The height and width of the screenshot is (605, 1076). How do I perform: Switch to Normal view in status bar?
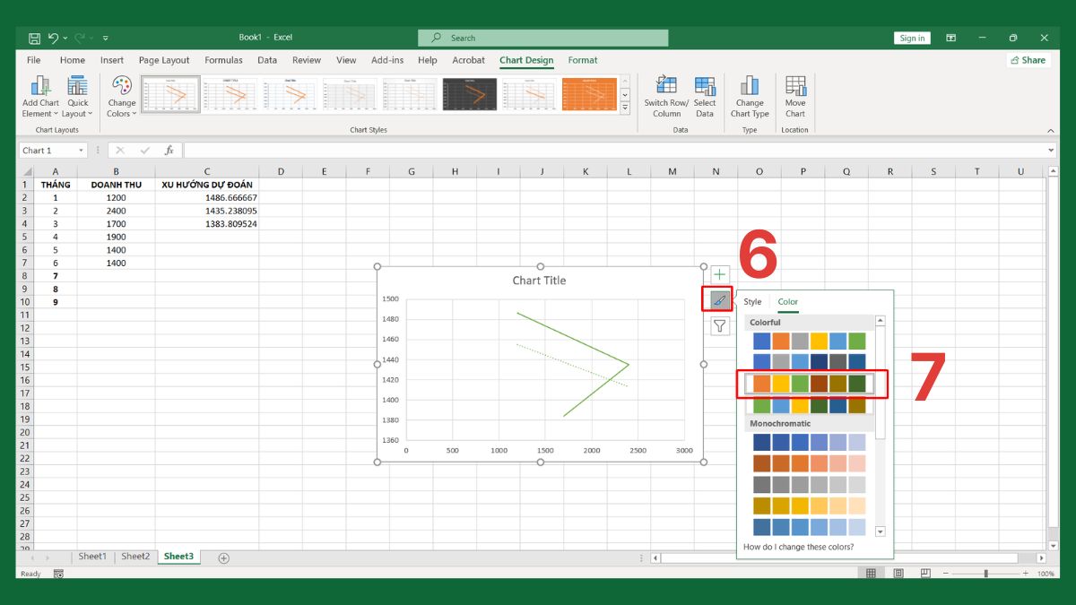tap(870, 574)
